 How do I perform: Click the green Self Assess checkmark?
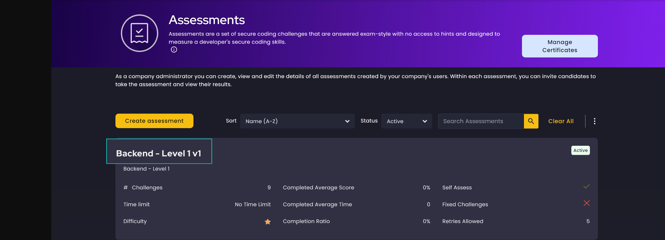coord(586,187)
